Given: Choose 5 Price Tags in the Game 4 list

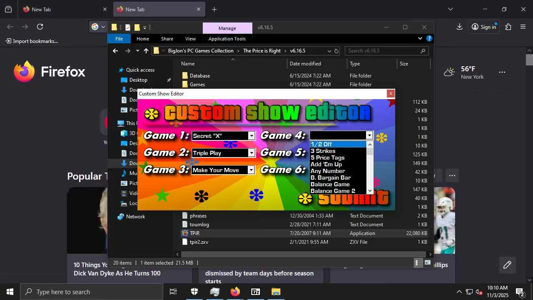Looking at the screenshot, I should point(338,157).
